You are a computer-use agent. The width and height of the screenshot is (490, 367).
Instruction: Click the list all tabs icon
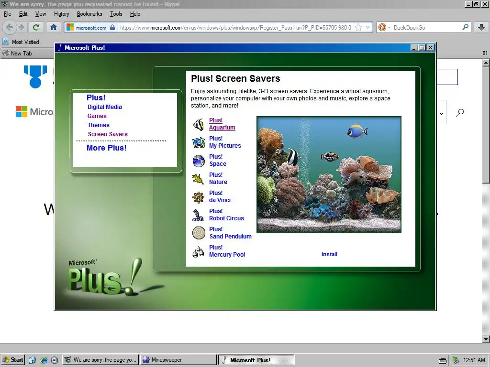coord(485,53)
